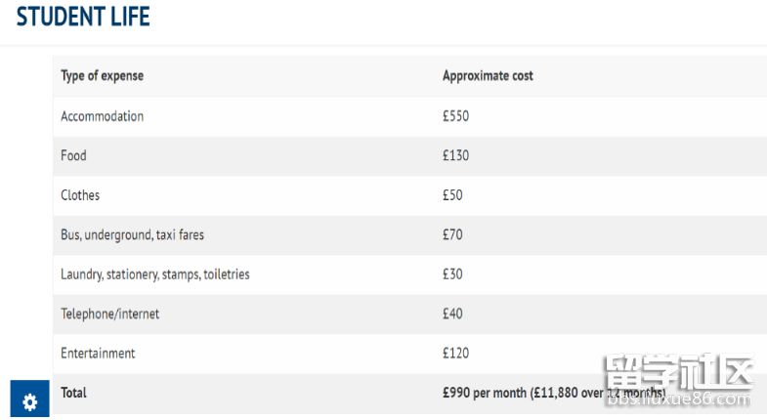Click "Laundry, stationery, stamps, toiletries" label
Screen dimensions: 767x420
(154, 274)
